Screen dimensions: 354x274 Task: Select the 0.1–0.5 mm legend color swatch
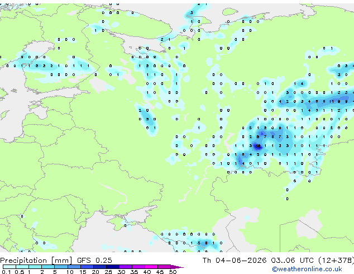[x=9, y=267]
